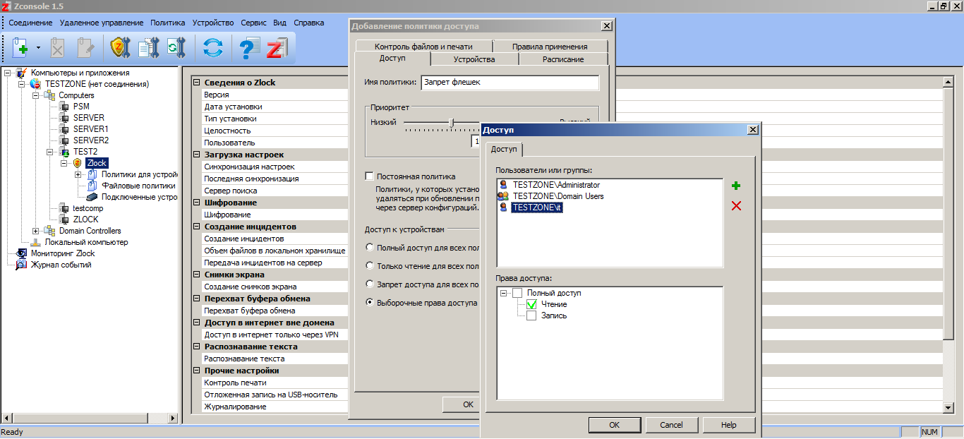Select the Шифрование property row
Screen dimensions: 964x439
pos(275,215)
